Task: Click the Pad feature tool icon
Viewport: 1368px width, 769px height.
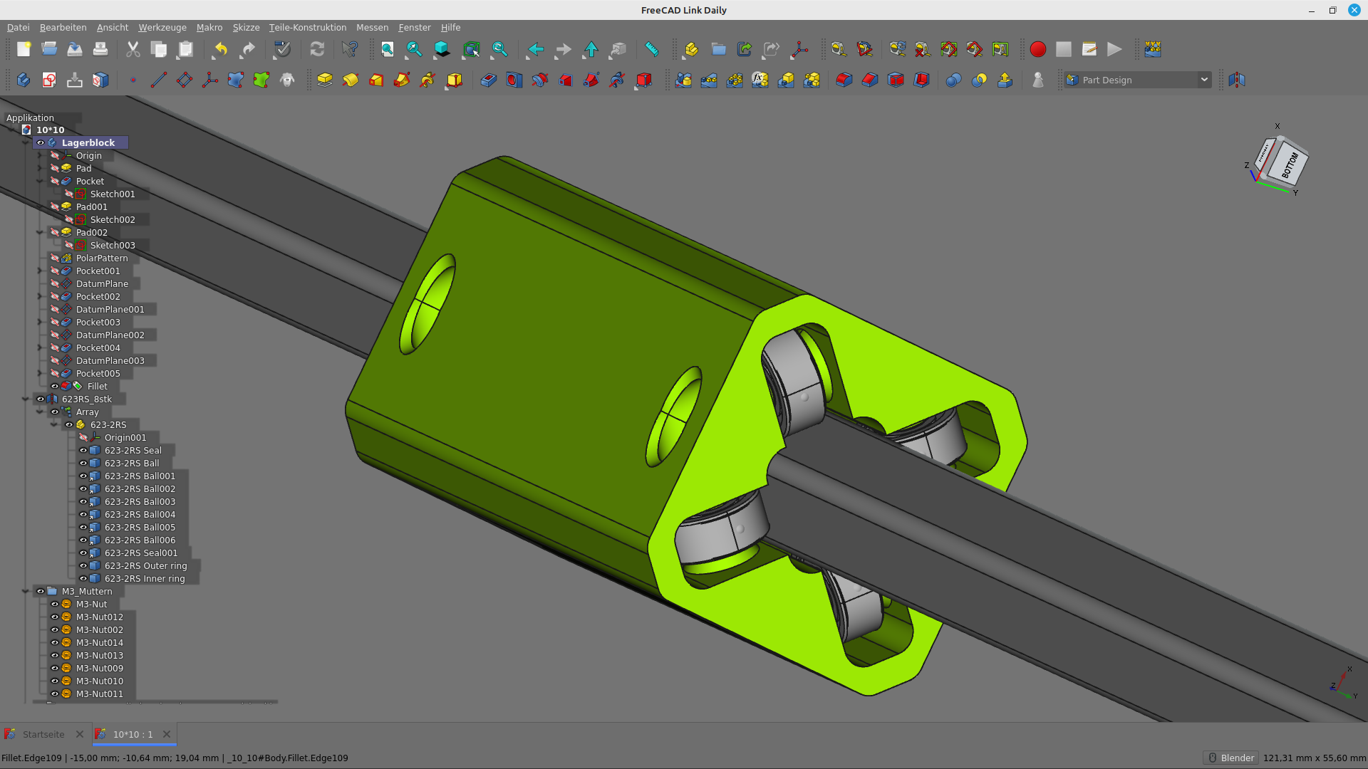Action: (x=325, y=80)
